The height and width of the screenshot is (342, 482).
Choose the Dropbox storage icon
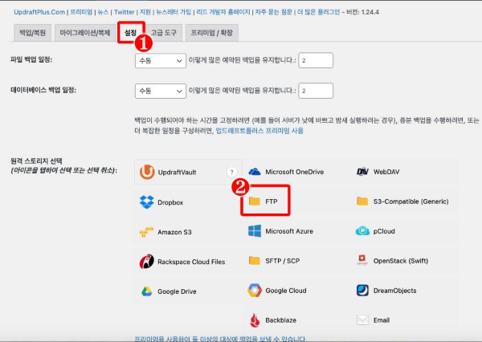[147, 202]
